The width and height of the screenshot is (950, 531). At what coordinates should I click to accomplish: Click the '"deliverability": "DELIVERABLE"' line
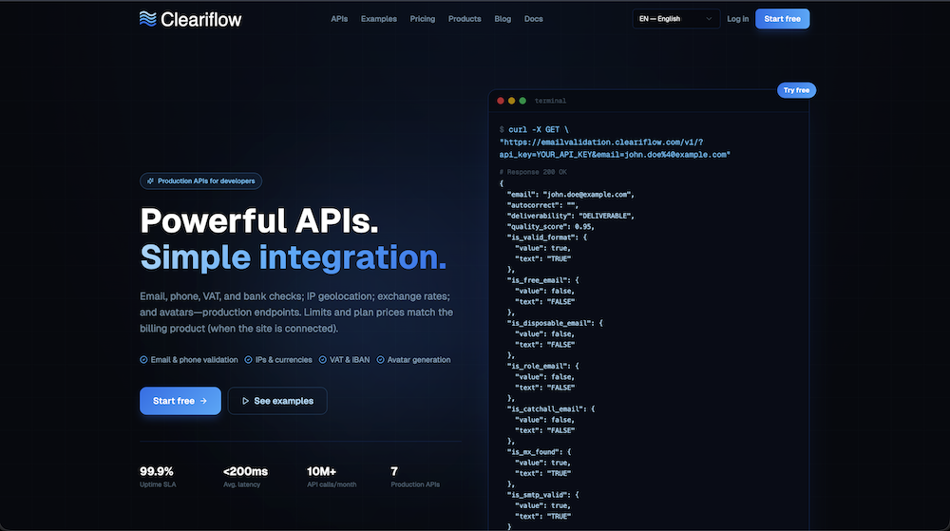(x=571, y=216)
